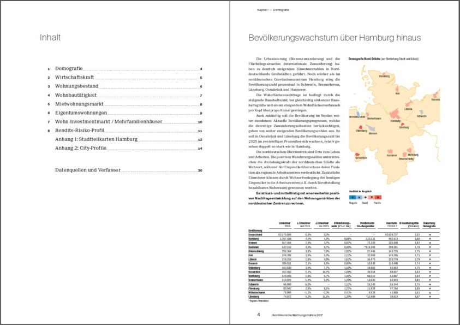Select the Hamburg row name in the table
460x325 pixels.
[254, 239]
